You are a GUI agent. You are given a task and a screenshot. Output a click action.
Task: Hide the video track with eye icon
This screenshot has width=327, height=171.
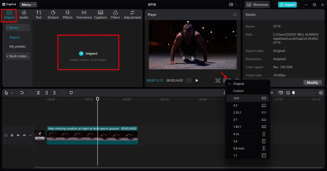tap(18, 135)
